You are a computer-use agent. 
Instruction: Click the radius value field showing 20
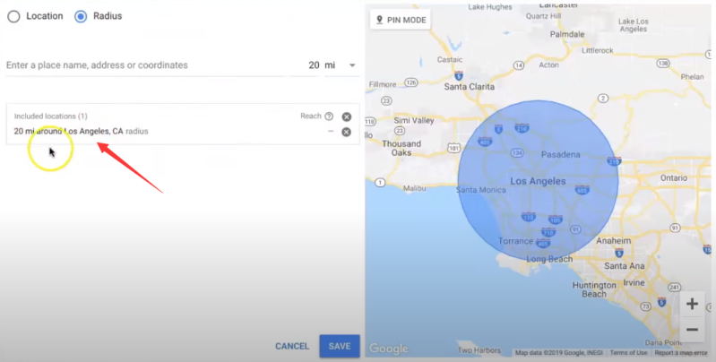coord(312,65)
